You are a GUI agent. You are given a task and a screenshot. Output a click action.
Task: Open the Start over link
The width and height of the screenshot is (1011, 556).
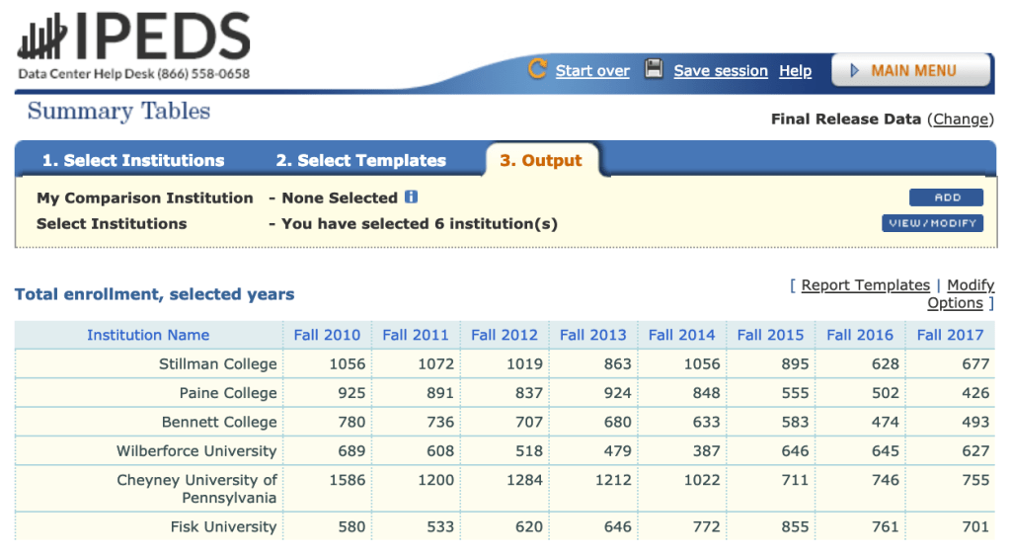coord(592,71)
